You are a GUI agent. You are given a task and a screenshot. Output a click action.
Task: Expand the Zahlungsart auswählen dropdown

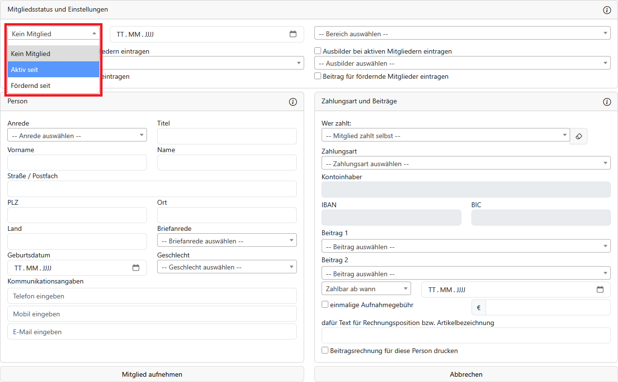[x=465, y=164]
